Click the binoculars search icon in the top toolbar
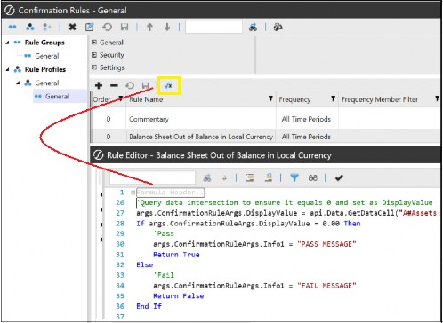This screenshot has height=323, width=443. (253, 28)
